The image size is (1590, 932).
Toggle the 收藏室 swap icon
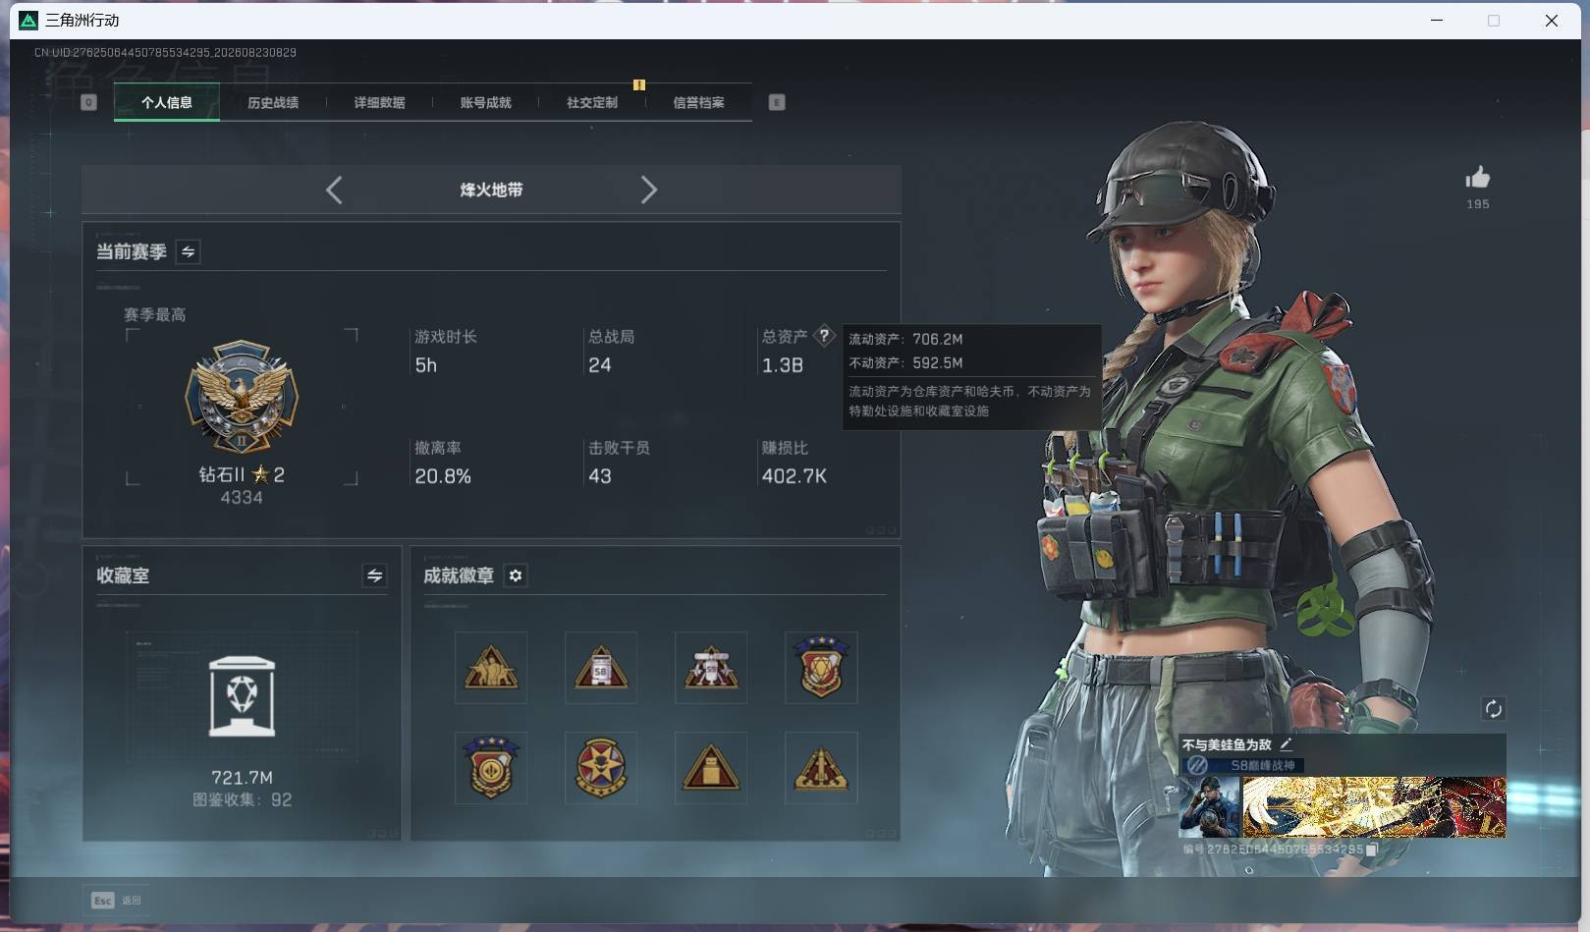(x=374, y=576)
